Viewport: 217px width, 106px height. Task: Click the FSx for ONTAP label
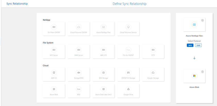click(128, 55)
